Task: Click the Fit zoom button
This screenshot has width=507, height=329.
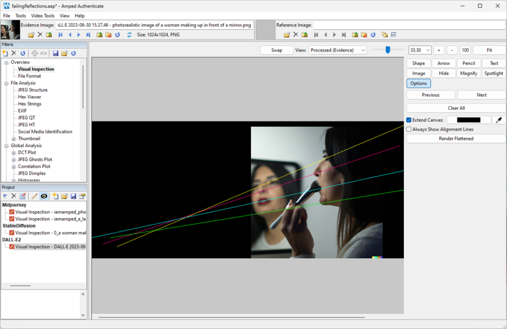Action: pos(489,50)
